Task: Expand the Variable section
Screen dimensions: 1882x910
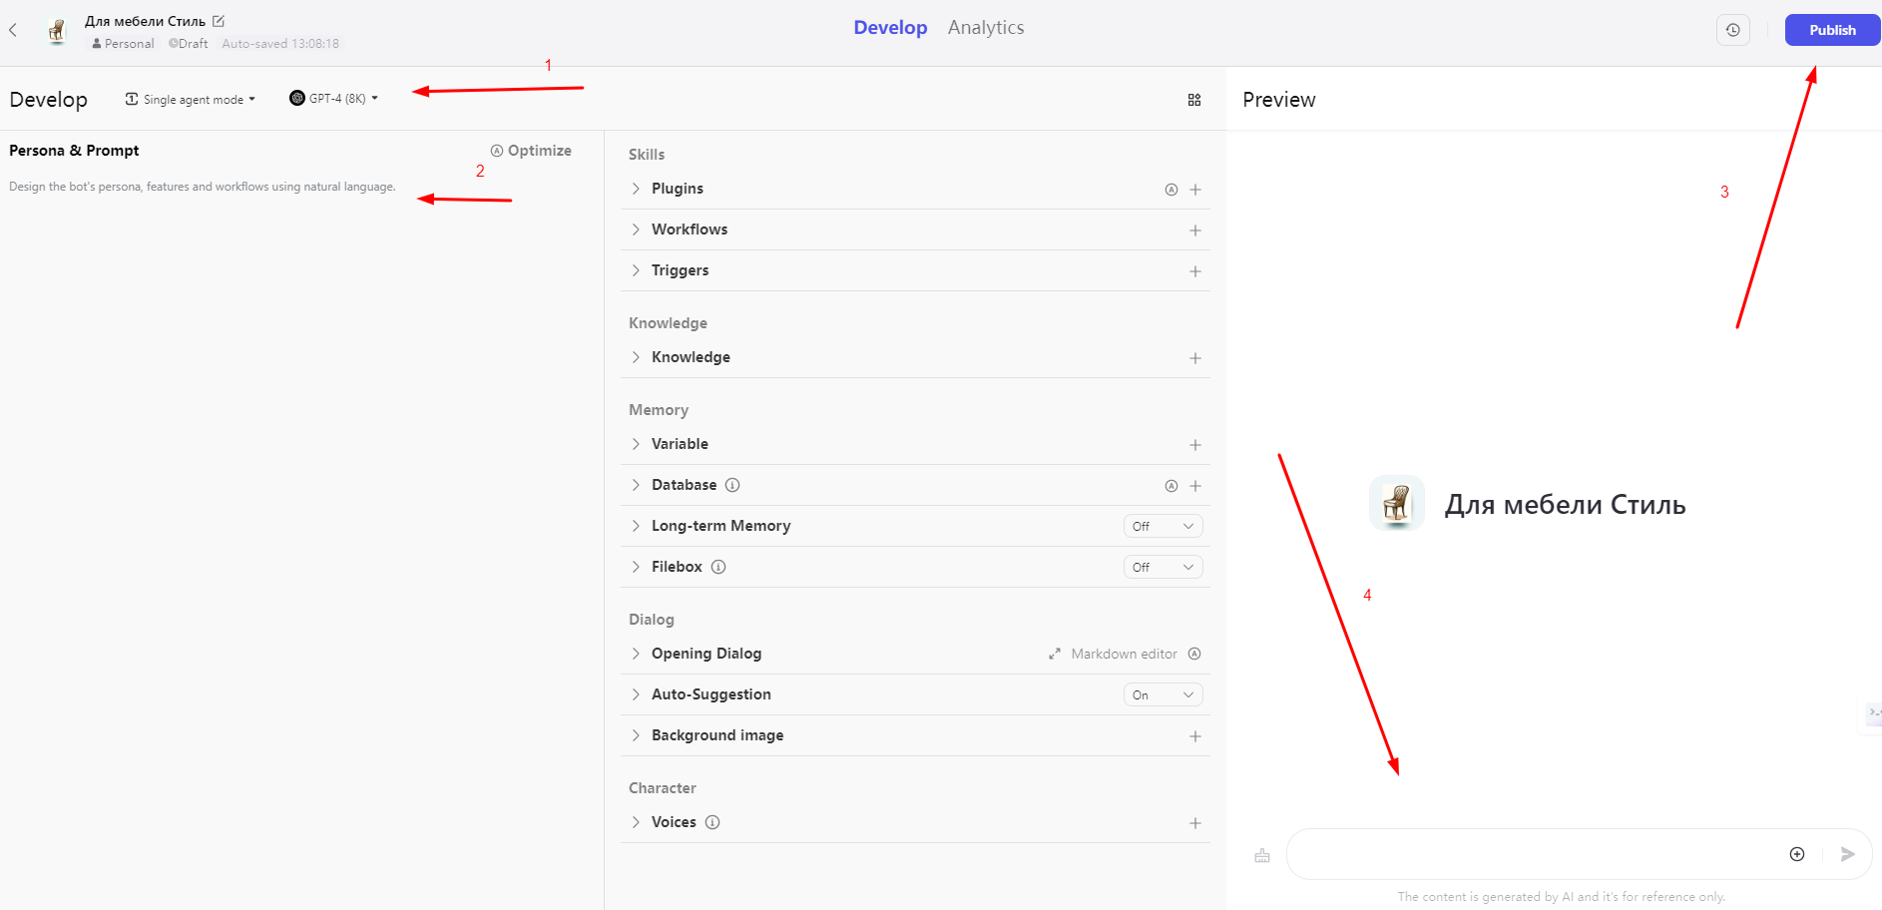Action: [x=636, y=444]
